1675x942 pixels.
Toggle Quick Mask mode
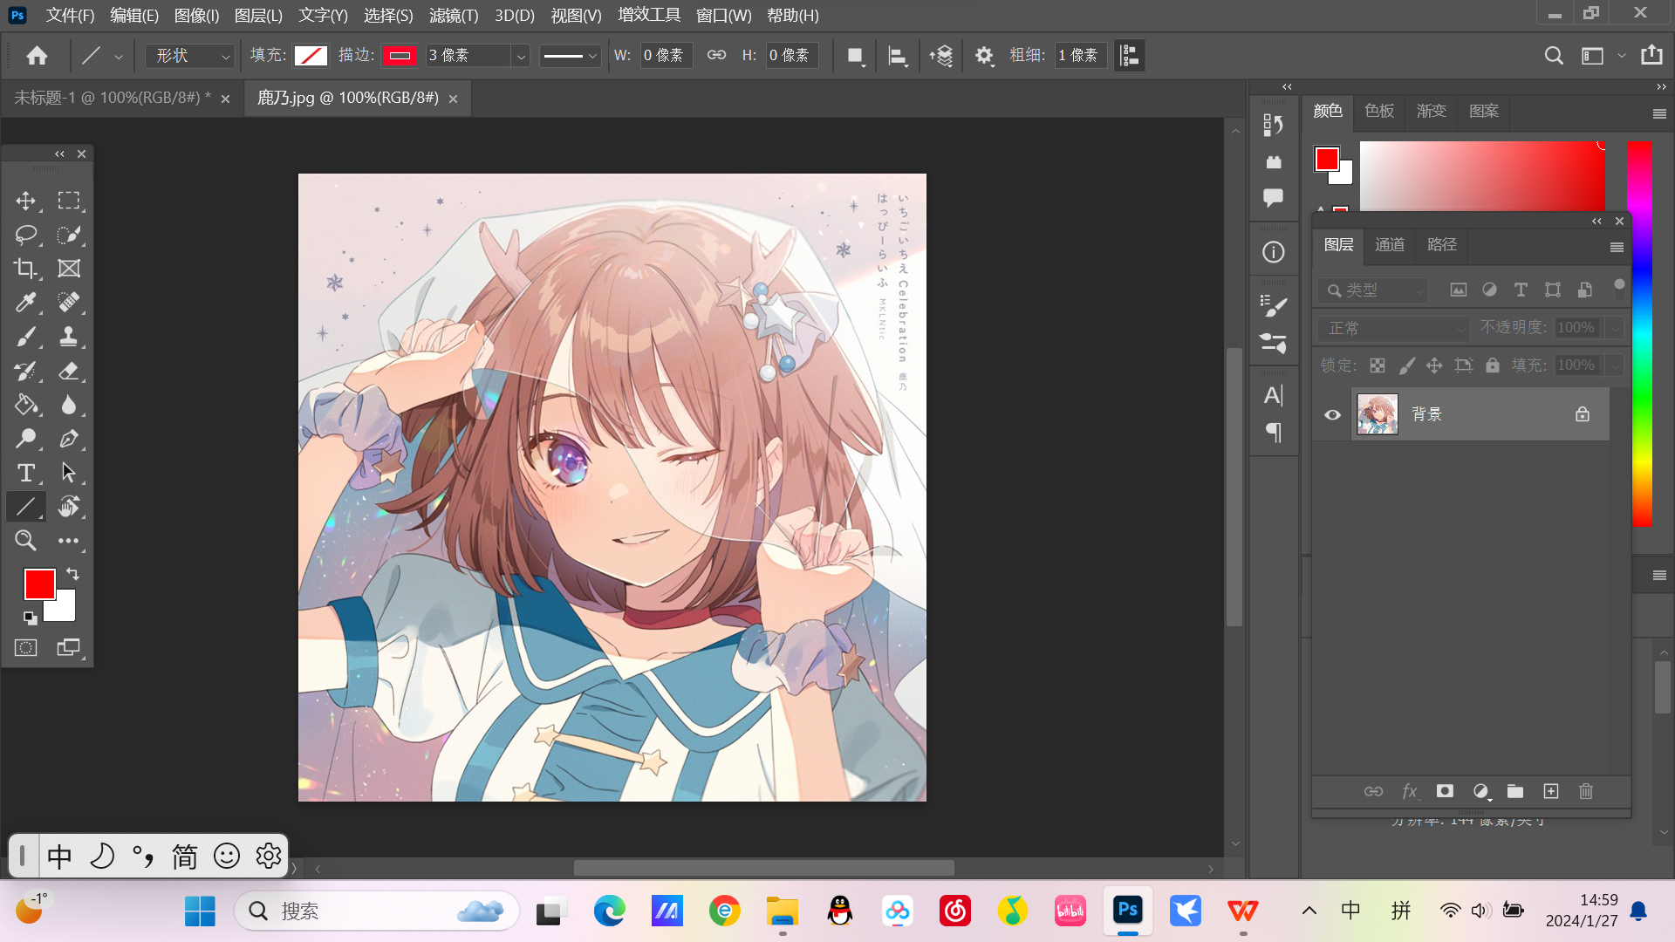tap(25, 647)
